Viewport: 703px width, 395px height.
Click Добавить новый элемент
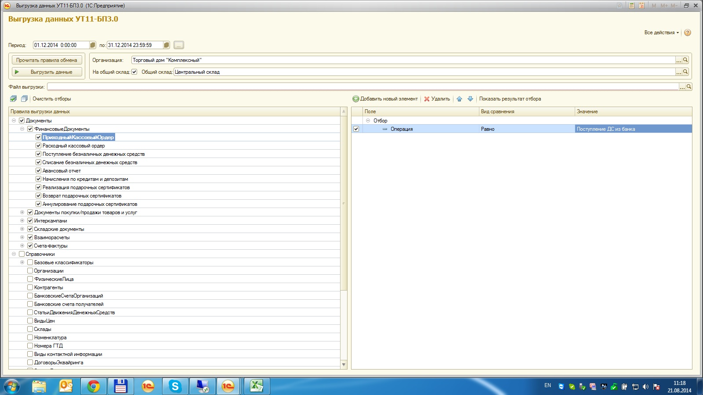point(385,99)
